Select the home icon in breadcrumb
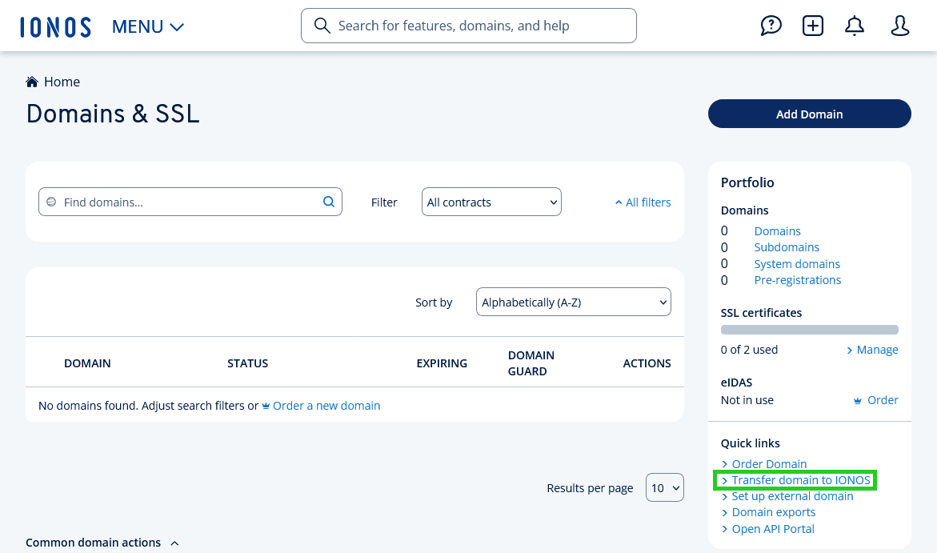937x553 pixels. click(x=31, y=81)
